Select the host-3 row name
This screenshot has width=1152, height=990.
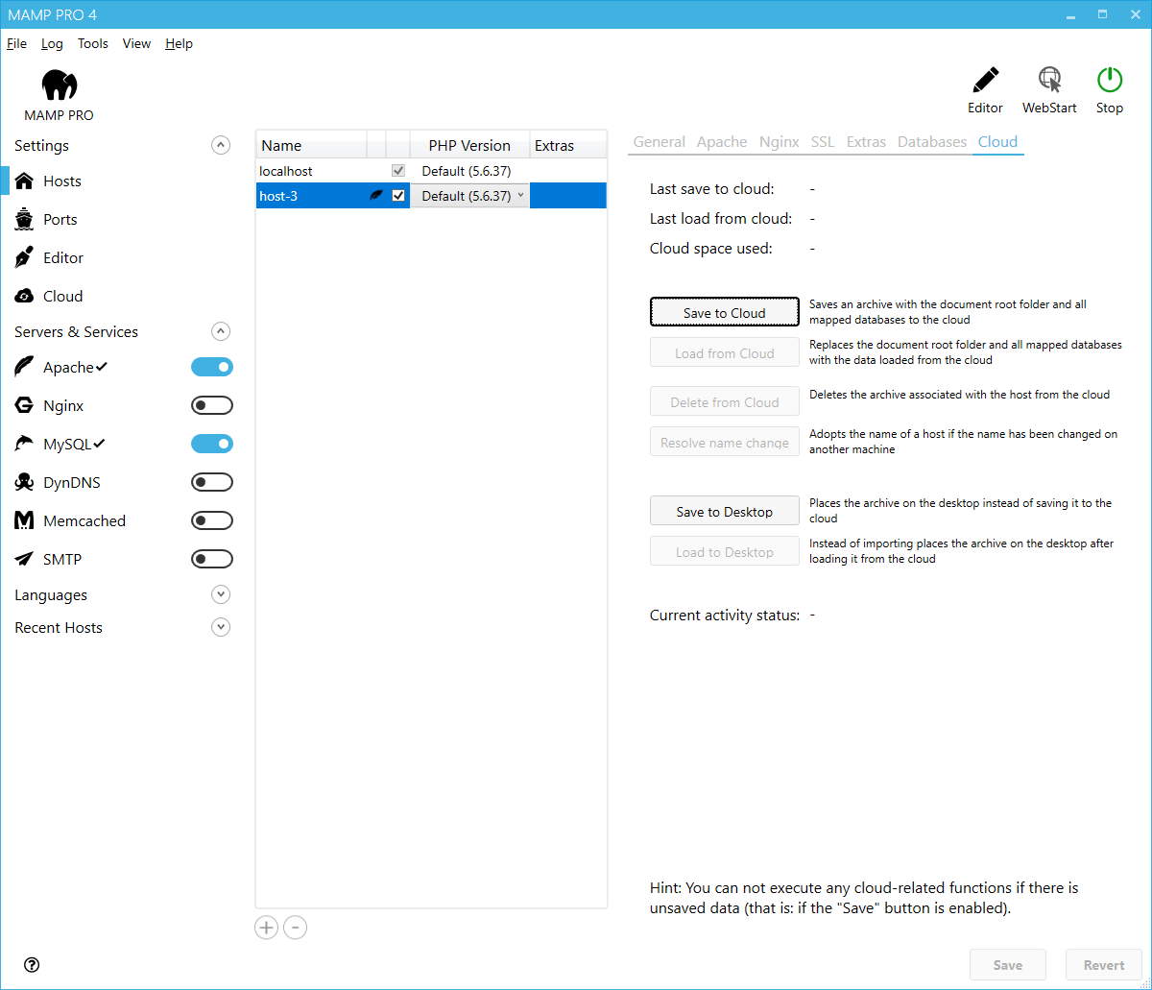277,196
